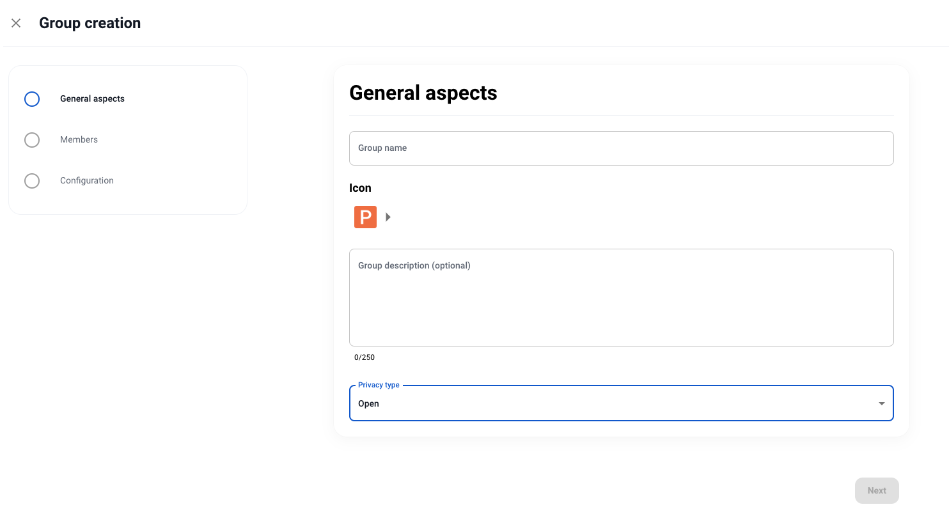
Task: Click the Members step label
Action: click(79, 139)
